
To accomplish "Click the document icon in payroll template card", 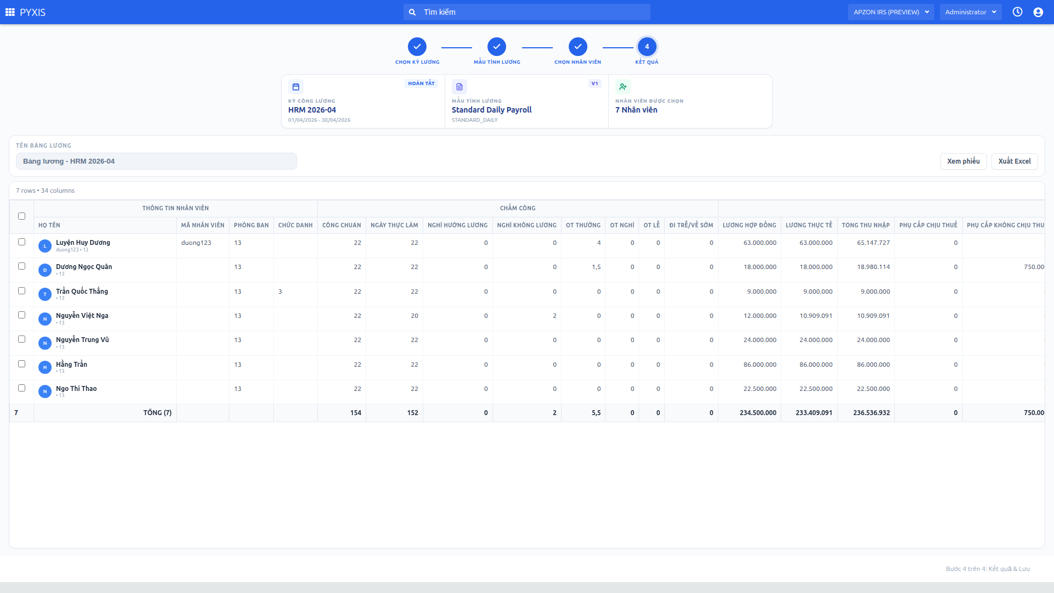I will pos(459,87).
